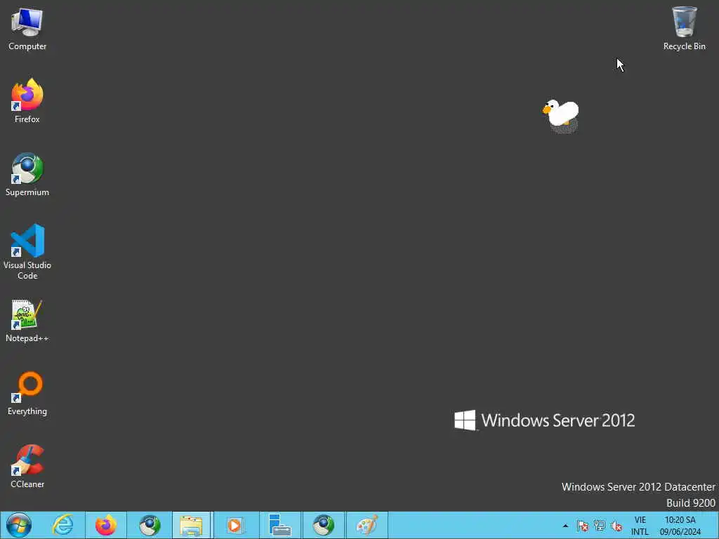Select the Supermium desktop shortcut

click(x=27, y=174)
